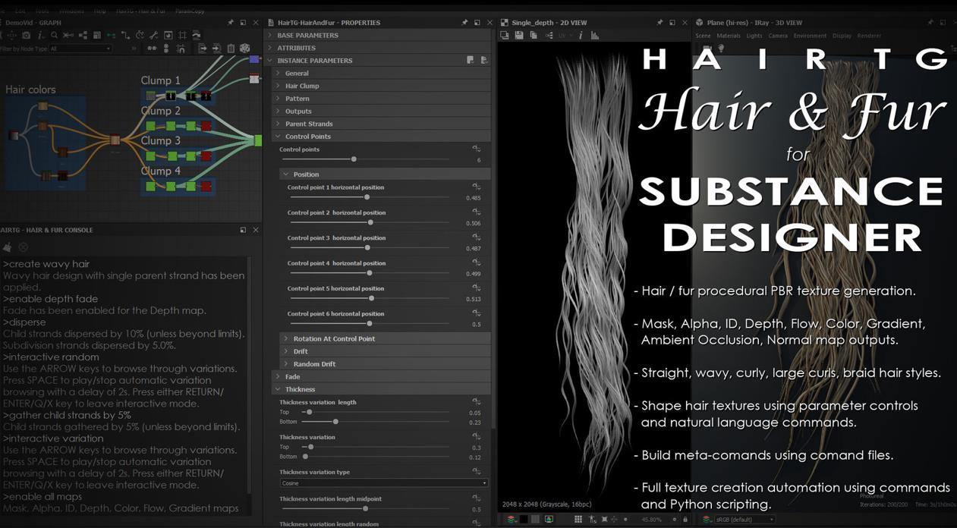Viewport: 957px width, 528px height.
Task: Expand the Hair Clump parameter section
Action: point(301,86)
